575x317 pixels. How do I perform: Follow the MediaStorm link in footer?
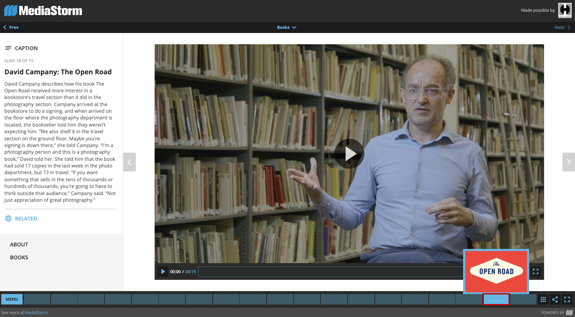tap(36, 312)
